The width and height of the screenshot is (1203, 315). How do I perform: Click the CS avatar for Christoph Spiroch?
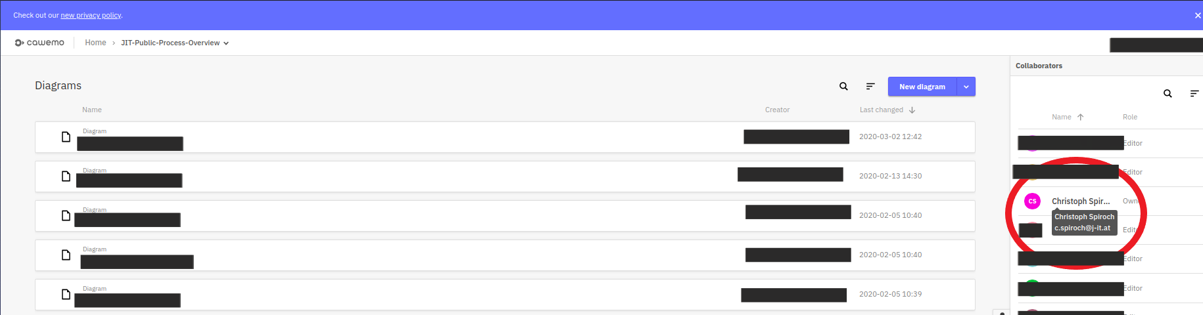(x=1032, y=201)
